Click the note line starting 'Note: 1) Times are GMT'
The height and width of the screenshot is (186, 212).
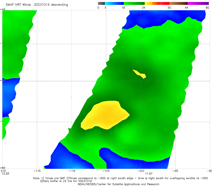tap(120, 178)
